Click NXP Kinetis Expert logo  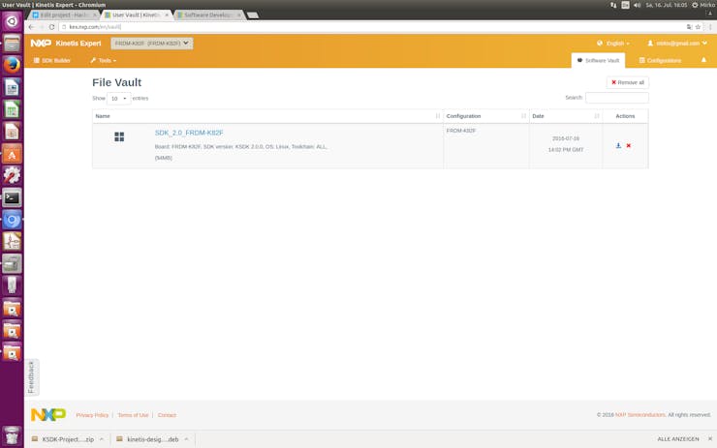pos(66,44)
